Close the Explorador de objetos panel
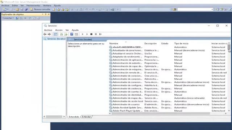The image size is (232, 130). 49,14
